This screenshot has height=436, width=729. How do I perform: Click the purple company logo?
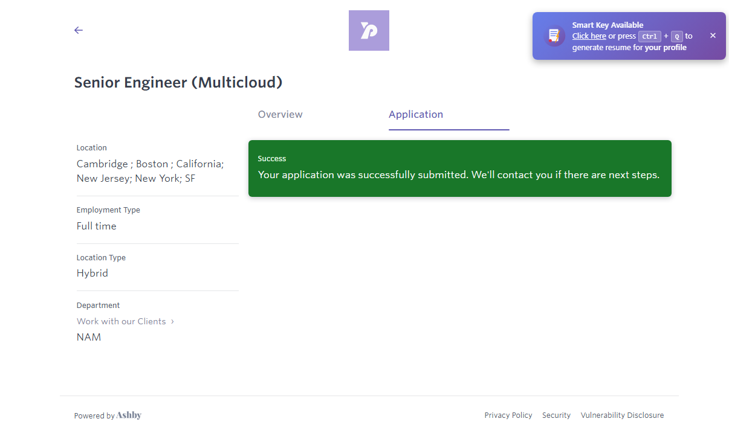click(x=369, y=30)
